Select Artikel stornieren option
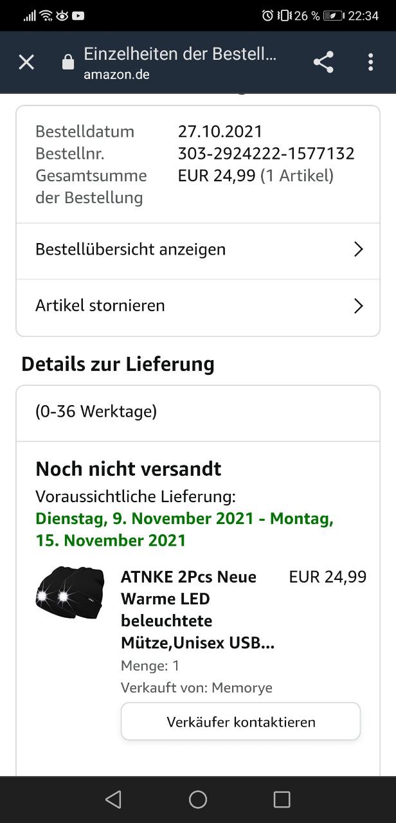Screen dimensions: 396x823 (100, 305)
